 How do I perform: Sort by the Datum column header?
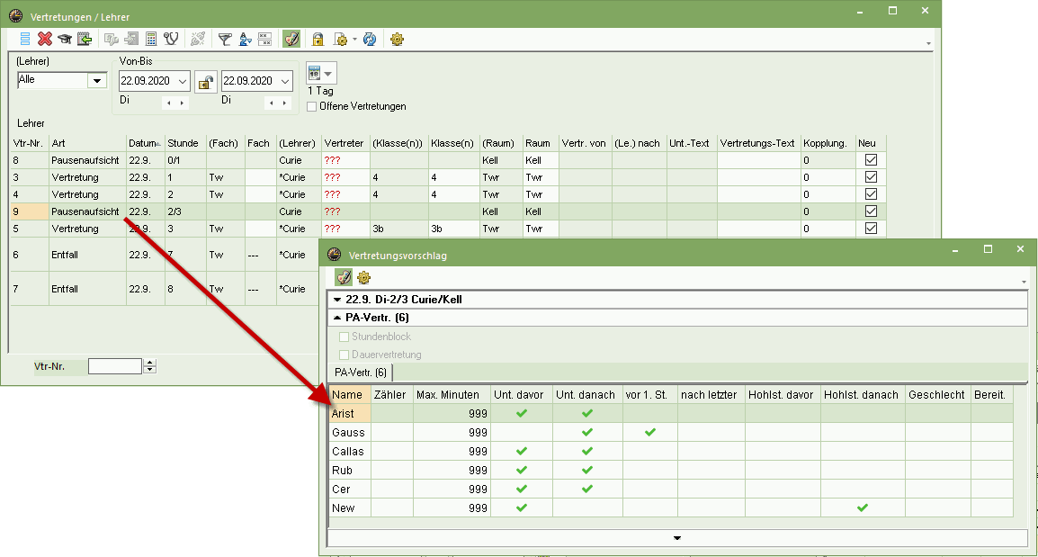pyautogui.click(x=144, y=143)
